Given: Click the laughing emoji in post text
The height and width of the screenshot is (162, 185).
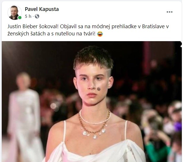Looking at the screenshot, I should pos(100,34).
